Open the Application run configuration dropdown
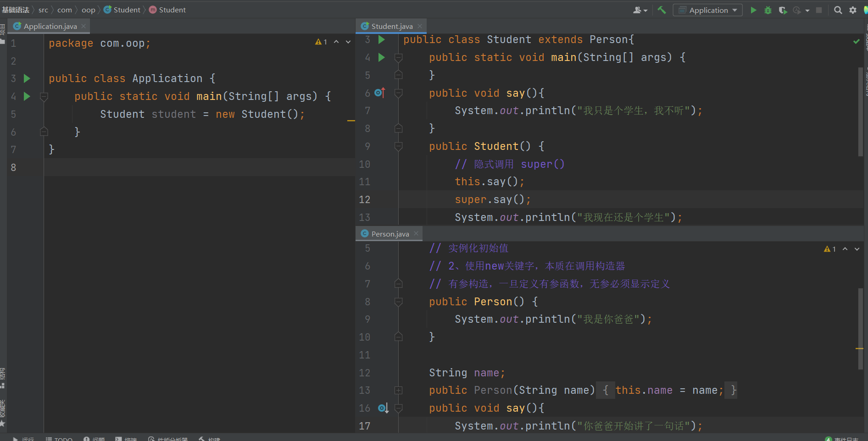The width and height of the screenshot is (868, 441). tap(707, 10)
